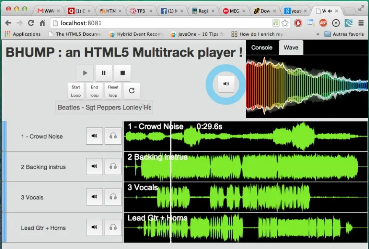Go to the browser Home page
This screenshot has height=249, width=369.
click(x=42, y=23)
